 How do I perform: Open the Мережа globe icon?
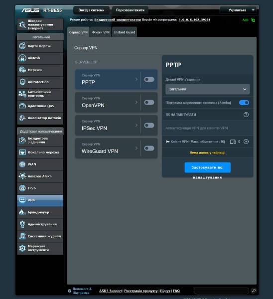click(22, 70)
